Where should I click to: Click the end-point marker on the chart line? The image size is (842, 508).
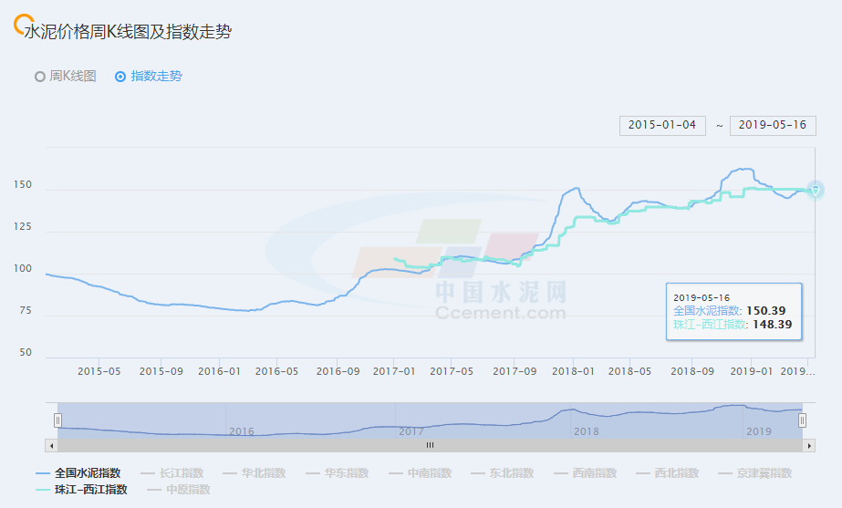[x=816, y=190]
